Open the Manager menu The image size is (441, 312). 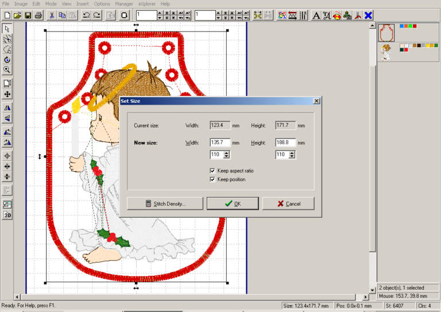point(123,3)
